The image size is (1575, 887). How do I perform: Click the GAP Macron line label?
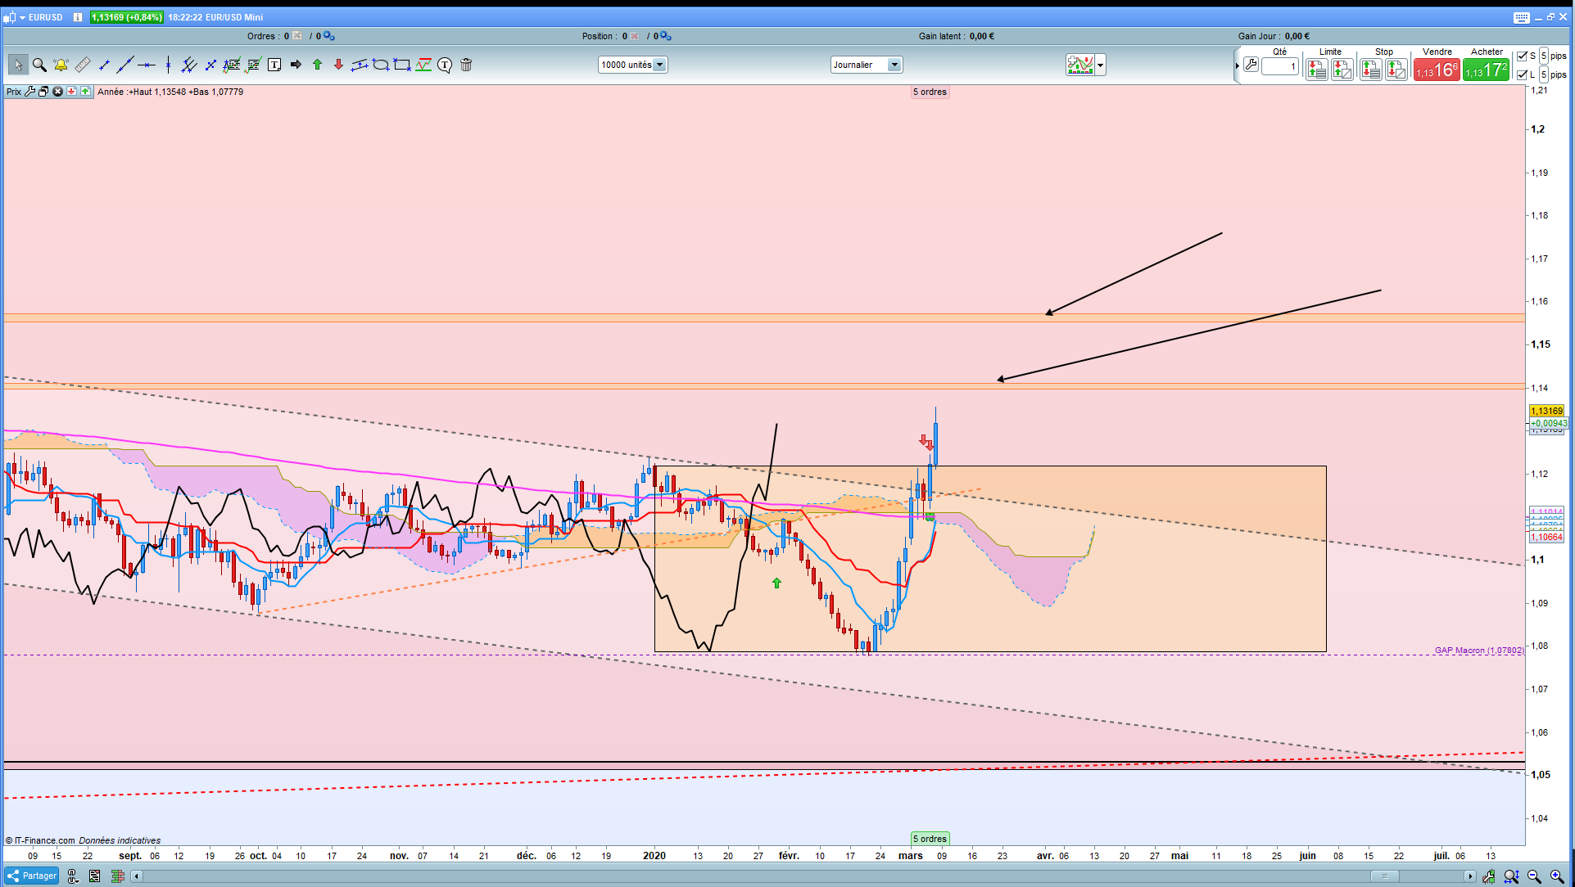pyautogui.click(x=1479, y=651)
